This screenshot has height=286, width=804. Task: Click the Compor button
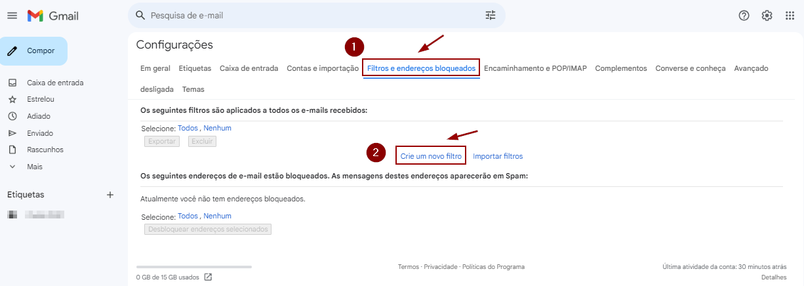point(34,51)
